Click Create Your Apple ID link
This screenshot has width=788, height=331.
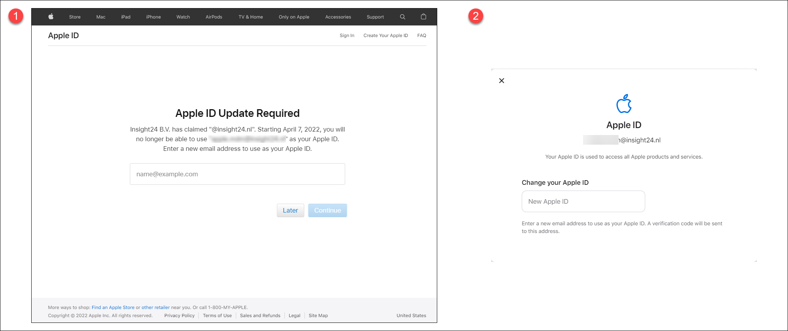pos(386,35)
